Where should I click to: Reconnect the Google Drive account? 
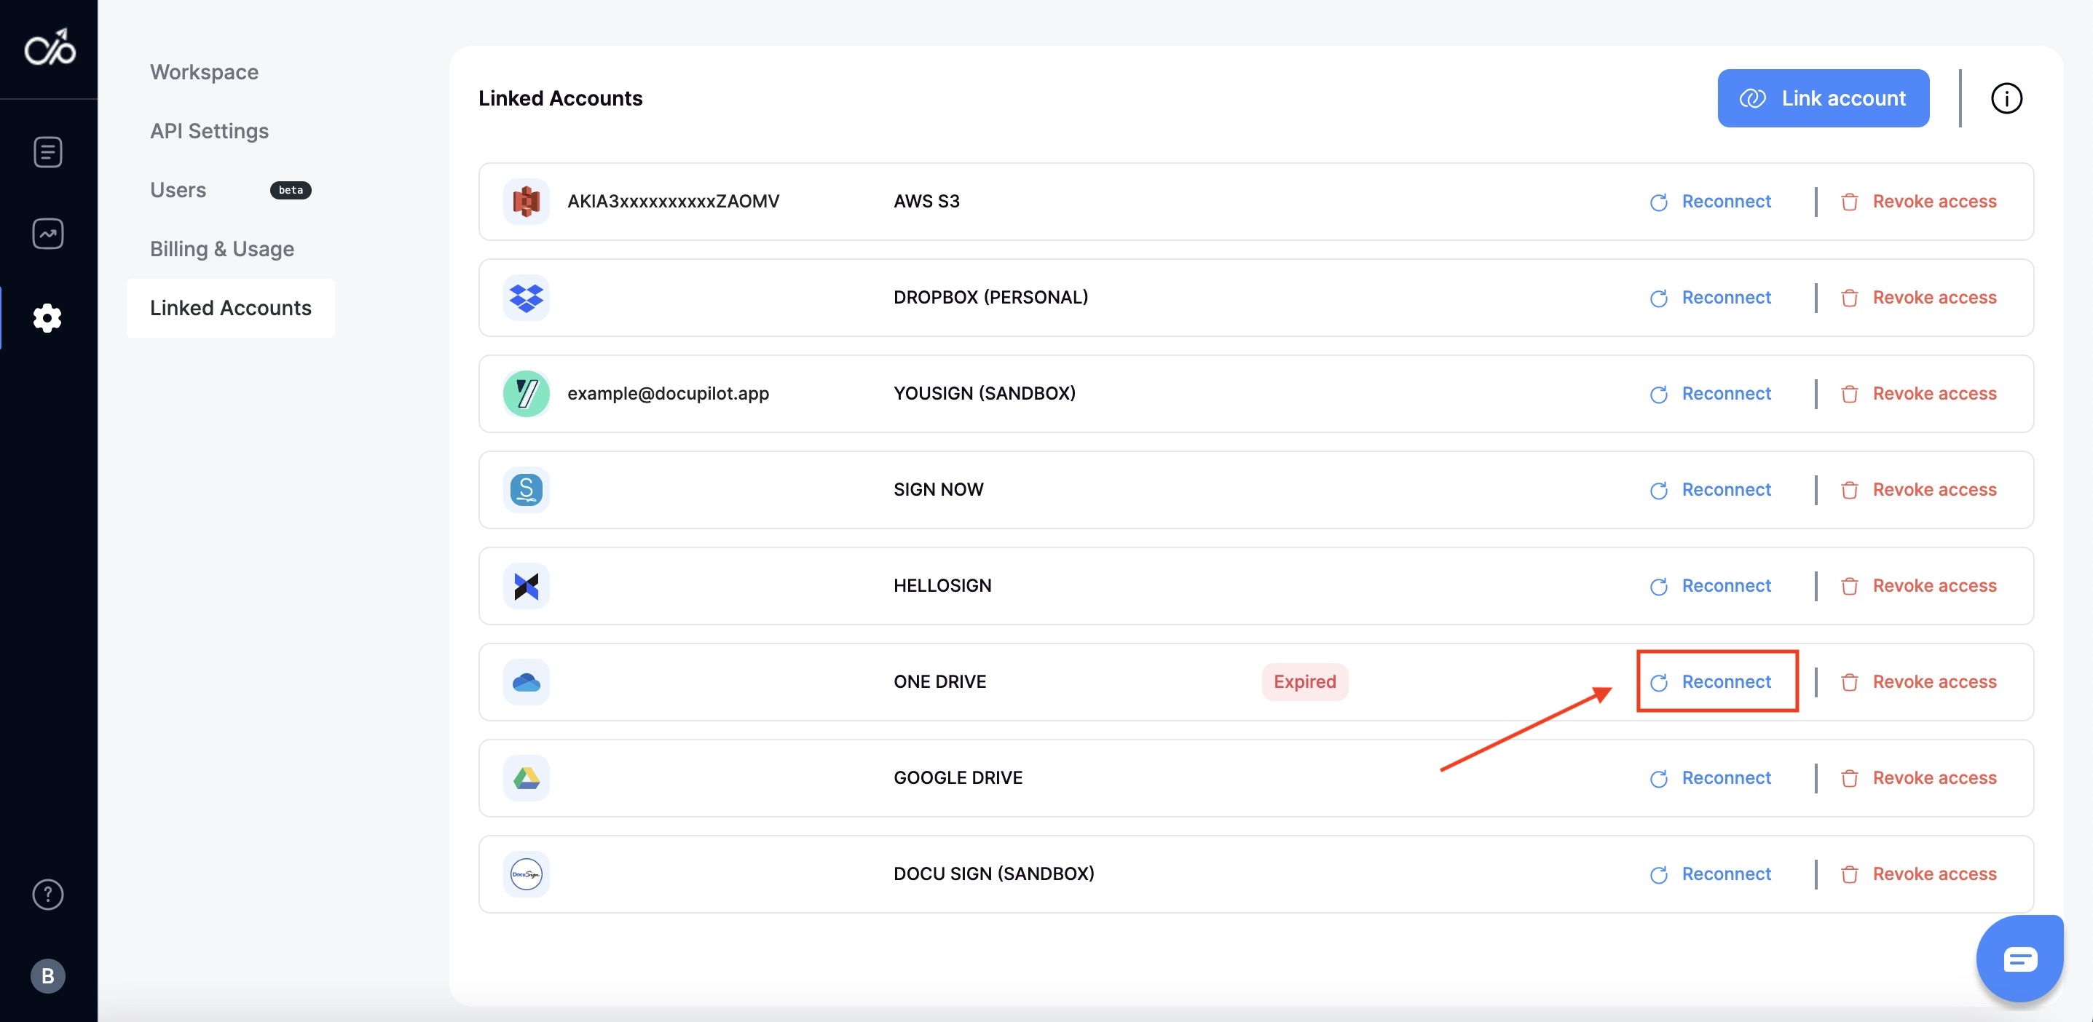(x=1713, y=778)
